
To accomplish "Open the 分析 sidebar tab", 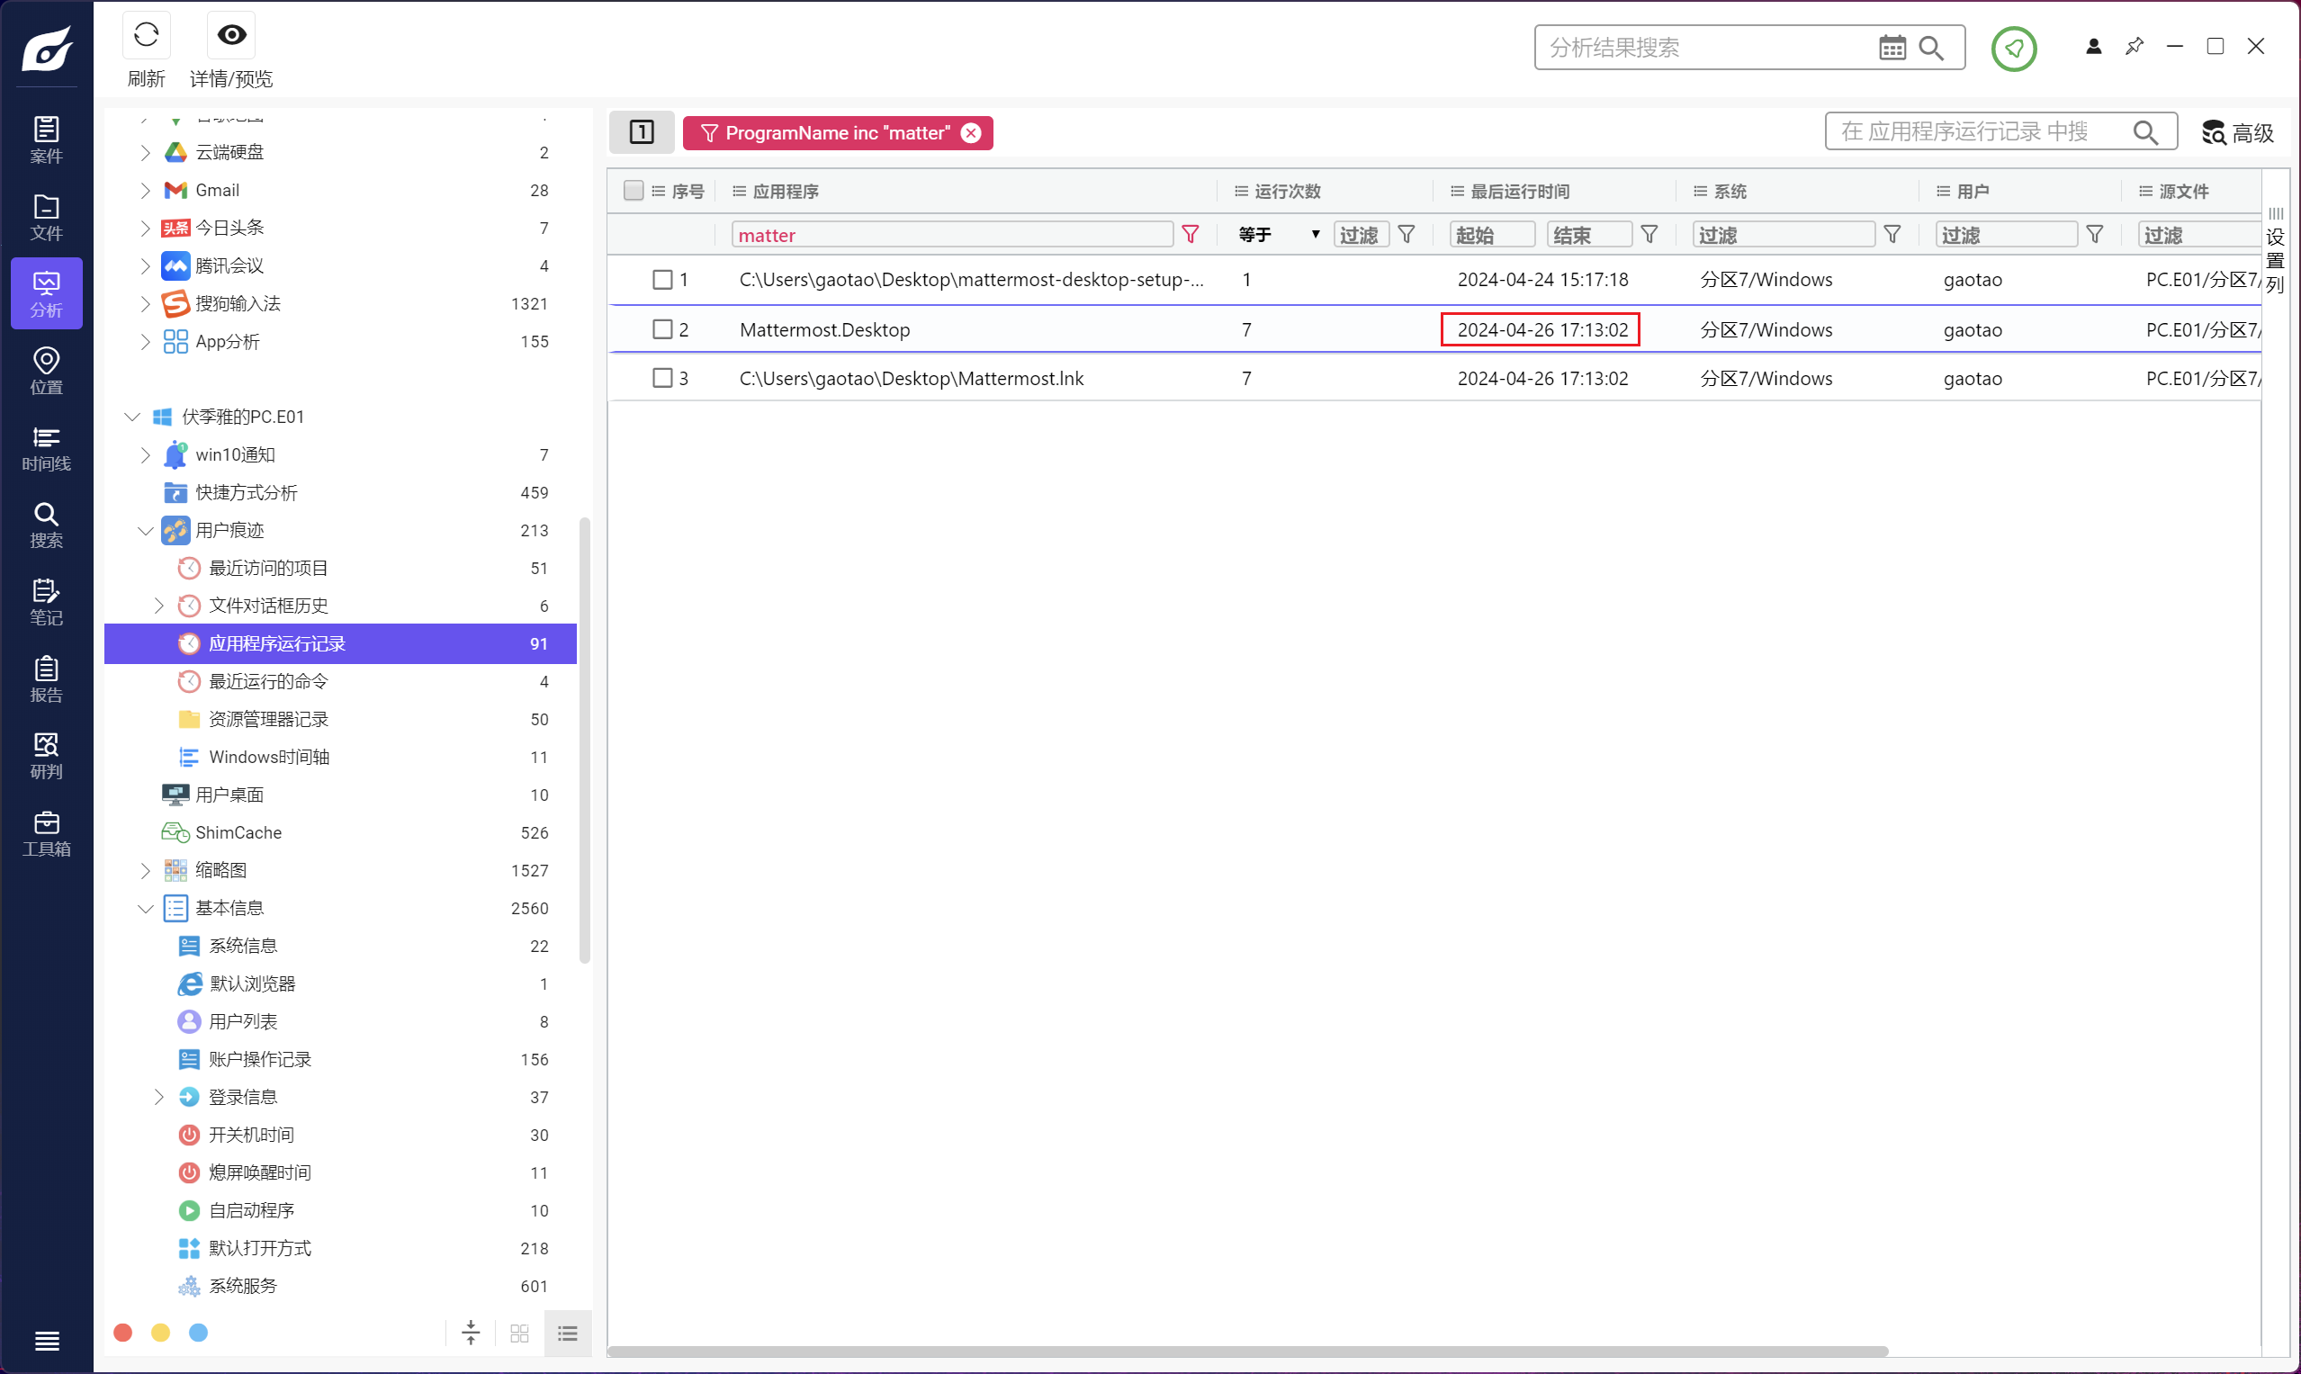I will [x=46, y=293].
